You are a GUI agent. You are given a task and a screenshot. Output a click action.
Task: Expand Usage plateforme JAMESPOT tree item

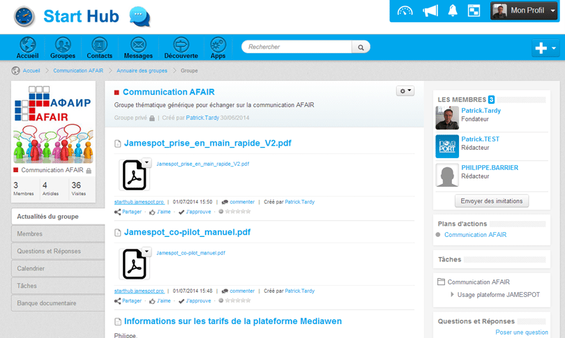(x=452, y=295)
